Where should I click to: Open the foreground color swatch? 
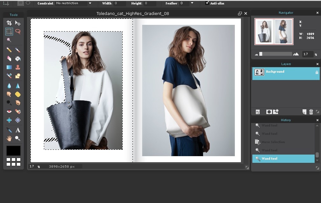[13, 150]
